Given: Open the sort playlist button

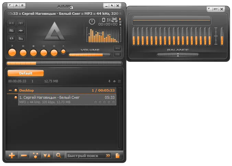Looking at the screenshot, I should tap(47, 155).
